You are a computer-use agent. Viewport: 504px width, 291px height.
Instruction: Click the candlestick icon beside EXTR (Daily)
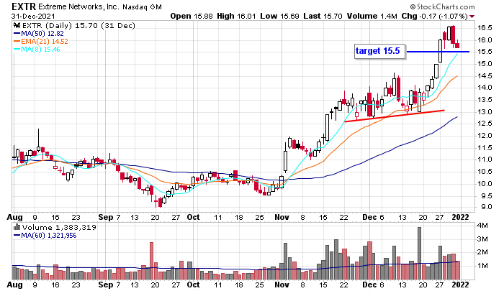point(17,25)
